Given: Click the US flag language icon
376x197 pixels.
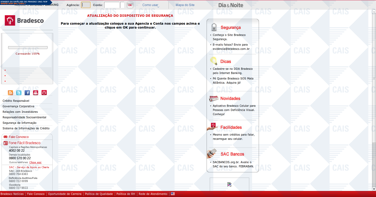Looking at the screenshot, I should pyautogui.click(x=173, y=194).
